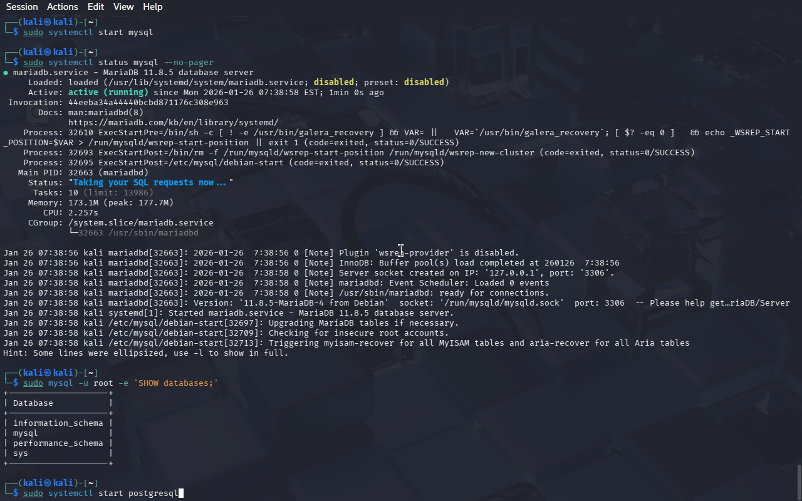This screenshot has height=501, width=802.
Task: Click the Database column header in output
Action: click(x=33, y=403)
